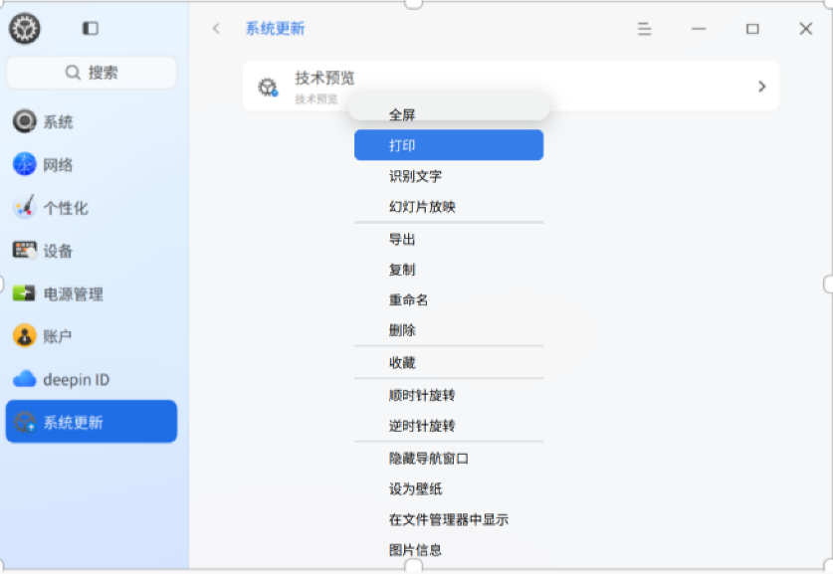Viewport: 833px width, 574px height.
Task: Expand 技术预览 with the right chevron
Action: pyautogui.click(x=761, y=87)
